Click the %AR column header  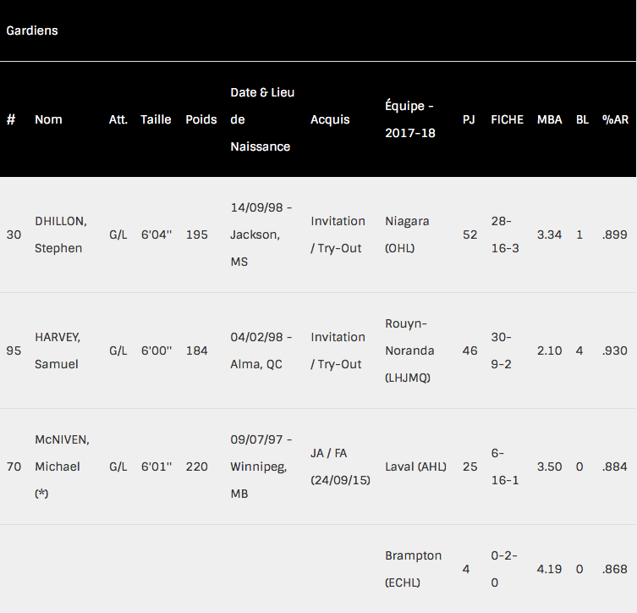(x=615, y=119)
